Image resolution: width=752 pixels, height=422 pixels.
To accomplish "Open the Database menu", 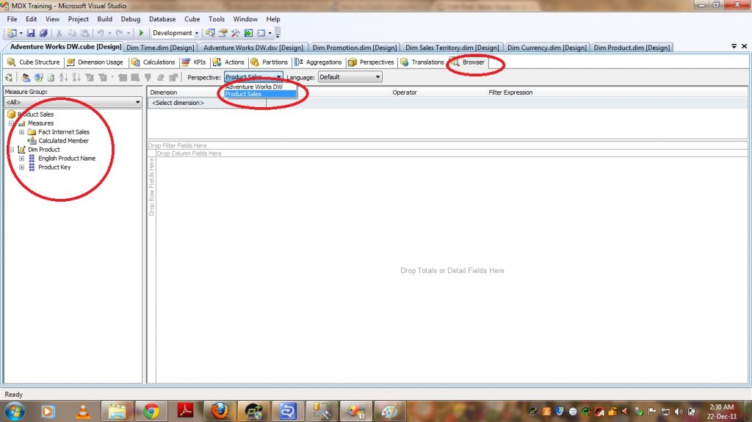I will [x=162, y=19].
